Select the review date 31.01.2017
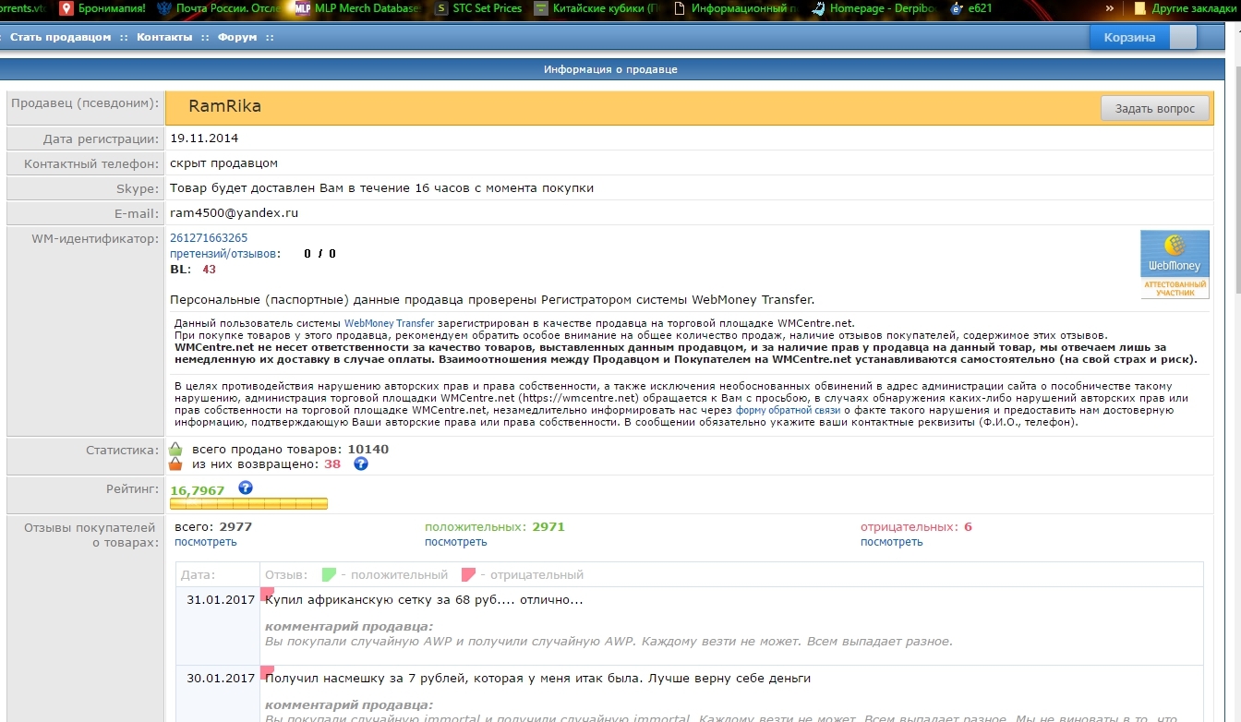The image size is (1241, 722). (x=221, y=599)
